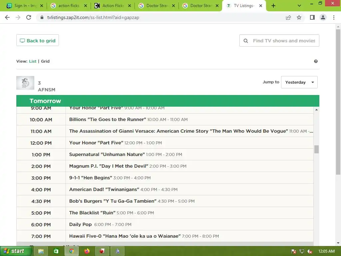Open the Jump to Yesterday dropdown
The width and height of the screenshot is (341, 256).
tap(299, 82)
